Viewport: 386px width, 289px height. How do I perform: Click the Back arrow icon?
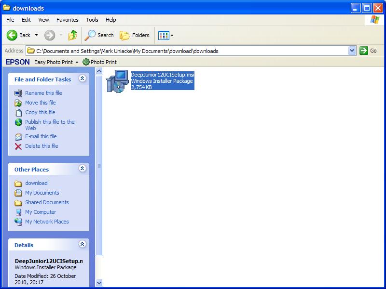tap(12, 35)
